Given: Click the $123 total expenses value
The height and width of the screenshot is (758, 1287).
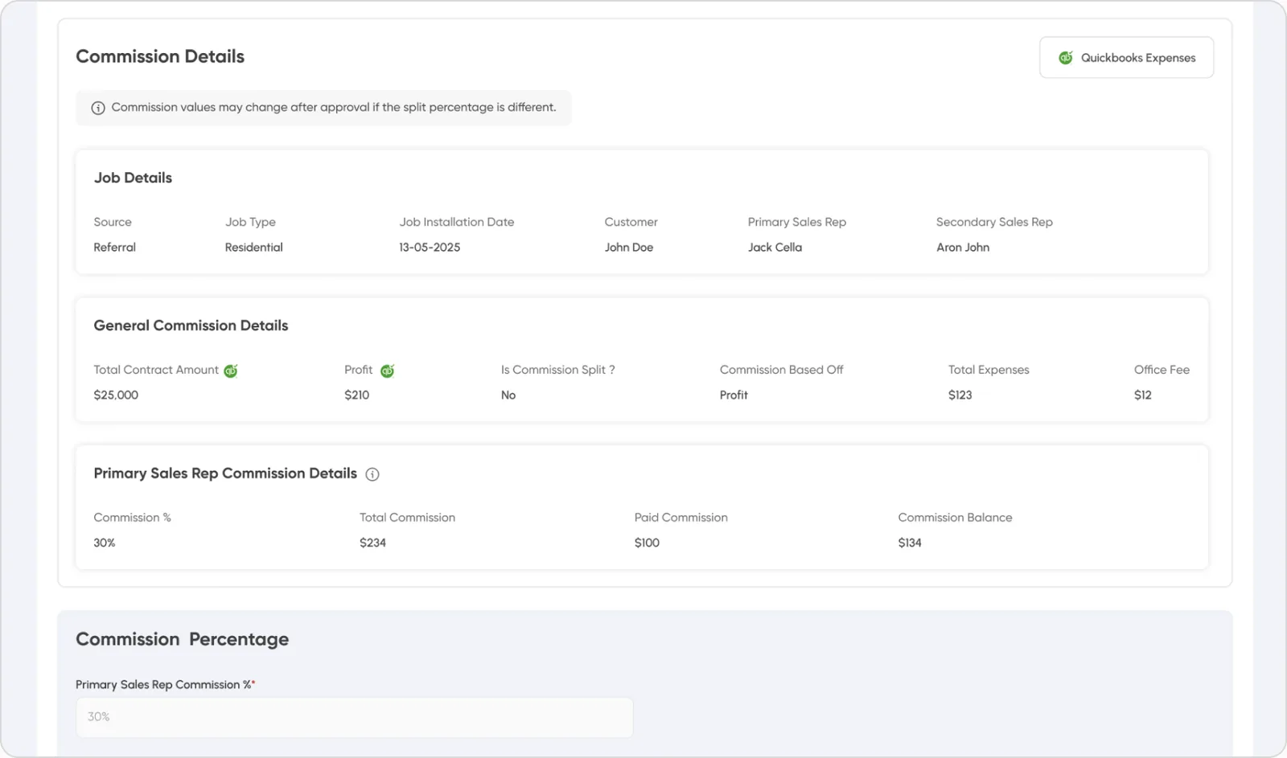Looking at the screenshot, I should [x=960, y=395].
